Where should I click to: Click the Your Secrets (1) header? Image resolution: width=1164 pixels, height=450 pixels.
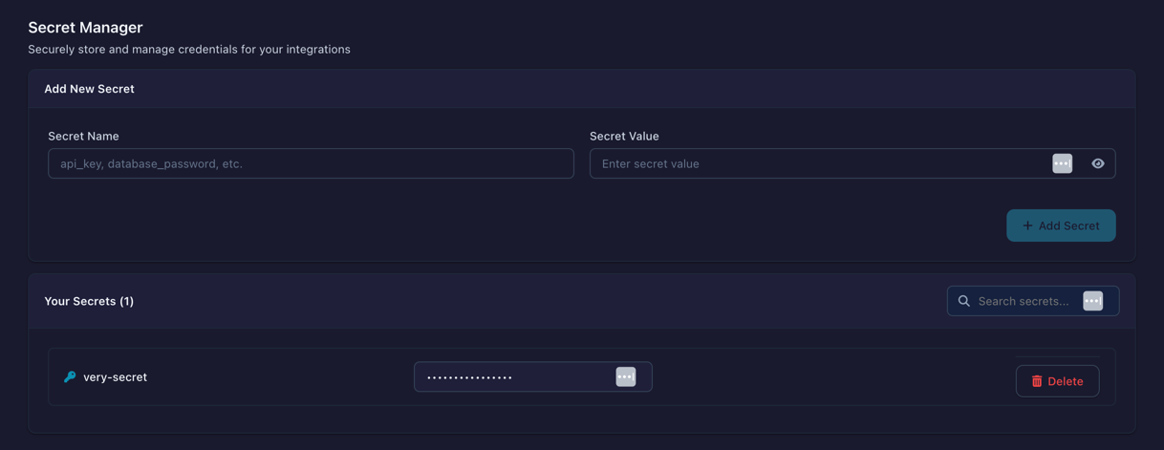pos(89,301)
